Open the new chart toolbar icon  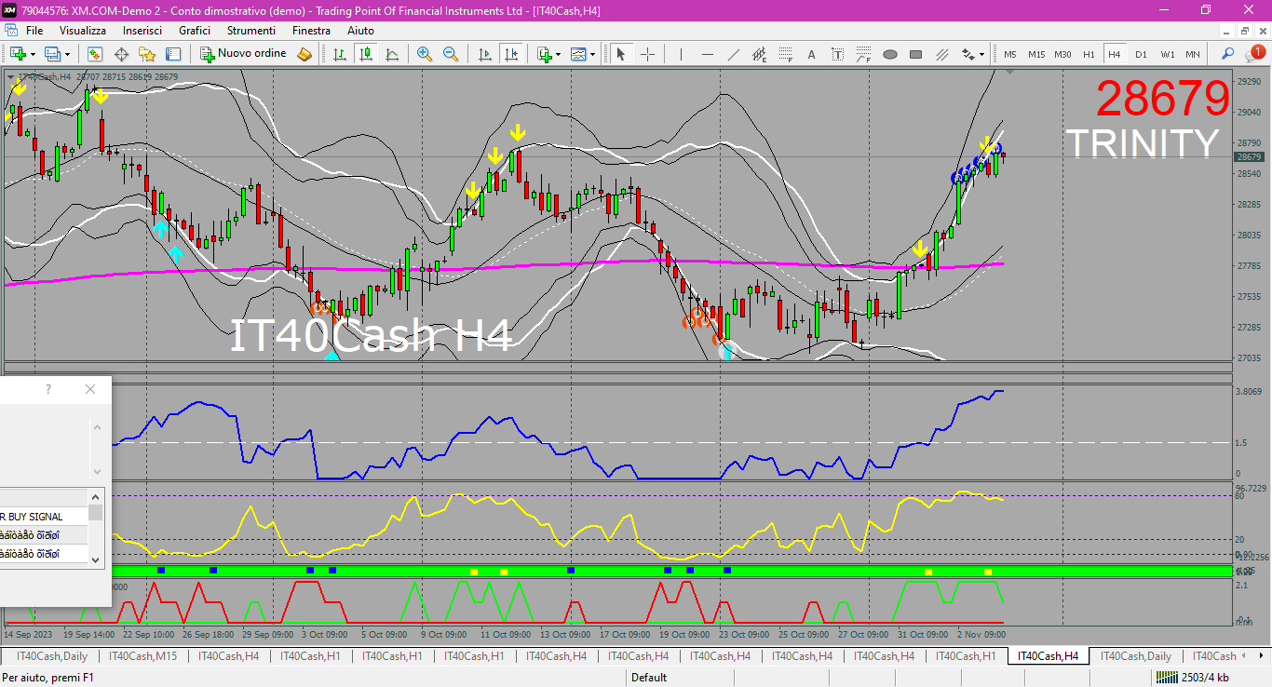click(18, 54)
